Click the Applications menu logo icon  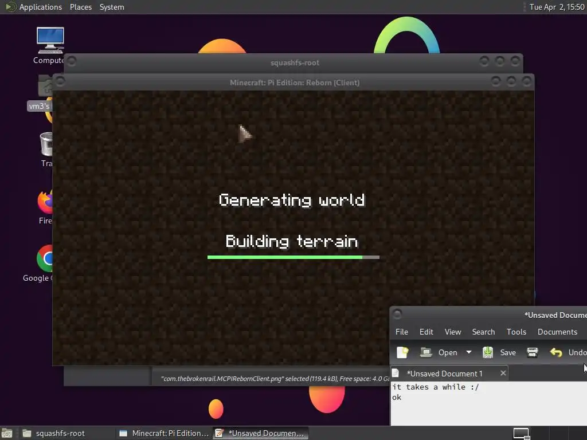pyautogui.click(x=10, y=7)
